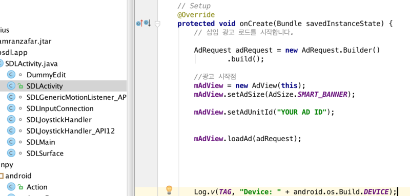Click the green lock icon beside Action
Screen dimensions: 410x196
(20, 187)
